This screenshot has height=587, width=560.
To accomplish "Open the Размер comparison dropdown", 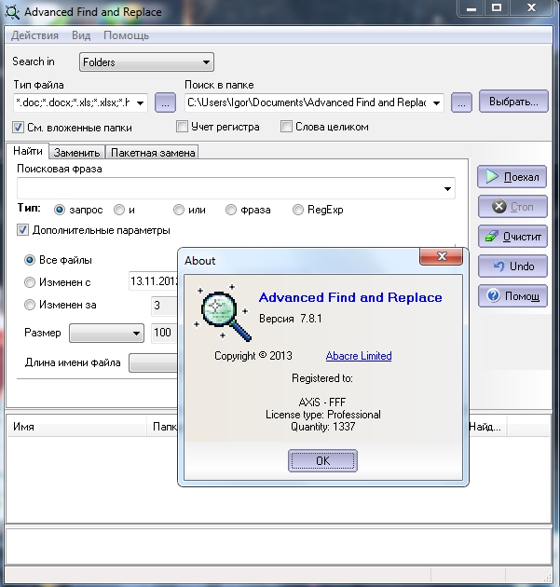I will (106, 333).
